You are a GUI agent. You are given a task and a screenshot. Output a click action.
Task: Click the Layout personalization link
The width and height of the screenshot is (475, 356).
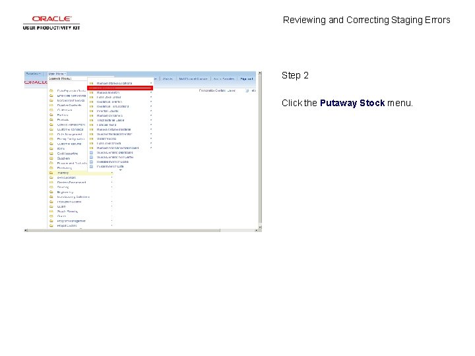pyautogui.click(x=231, y=90)
